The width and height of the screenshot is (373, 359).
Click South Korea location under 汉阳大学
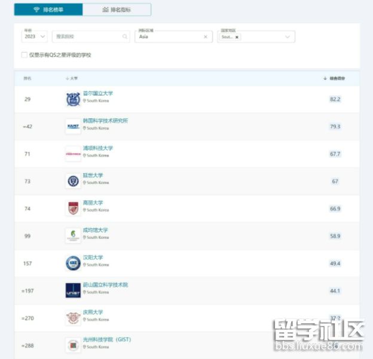96,265
